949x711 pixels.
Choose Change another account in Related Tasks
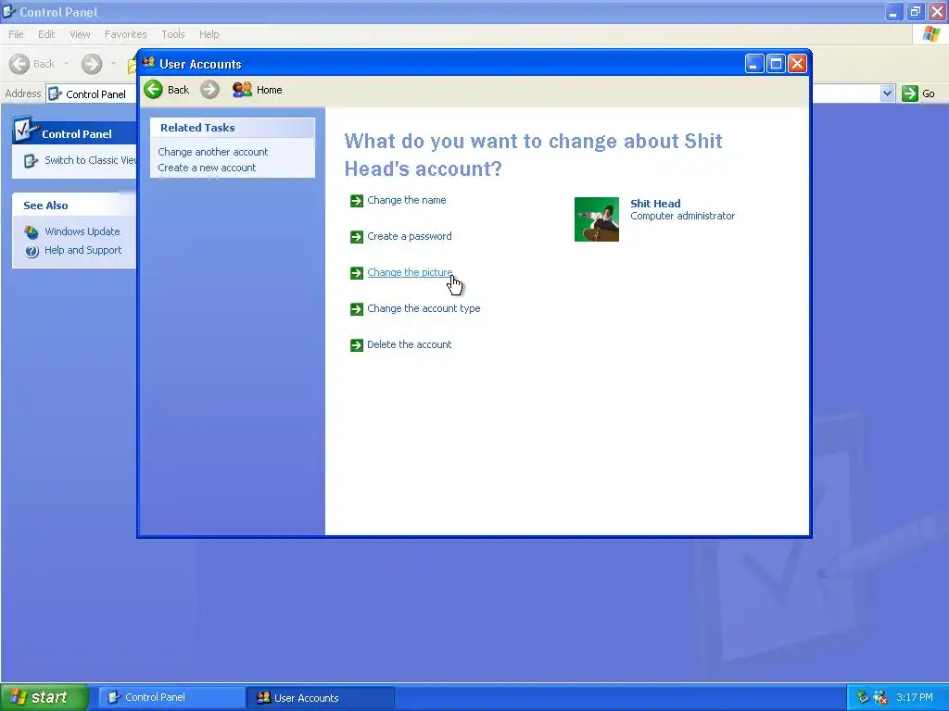pyautogui.click(x=213, y=152)
